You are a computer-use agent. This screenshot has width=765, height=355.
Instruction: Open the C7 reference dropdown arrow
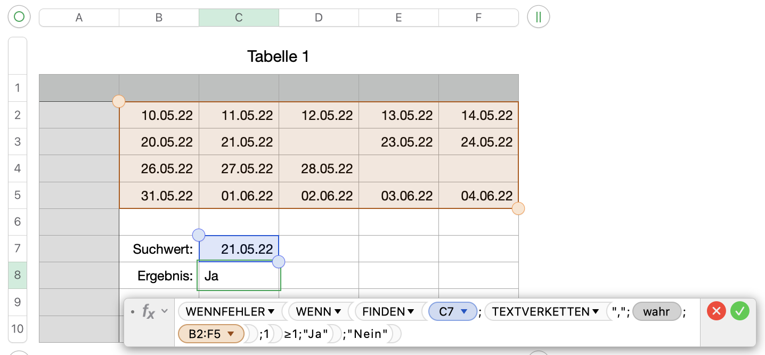463,312
